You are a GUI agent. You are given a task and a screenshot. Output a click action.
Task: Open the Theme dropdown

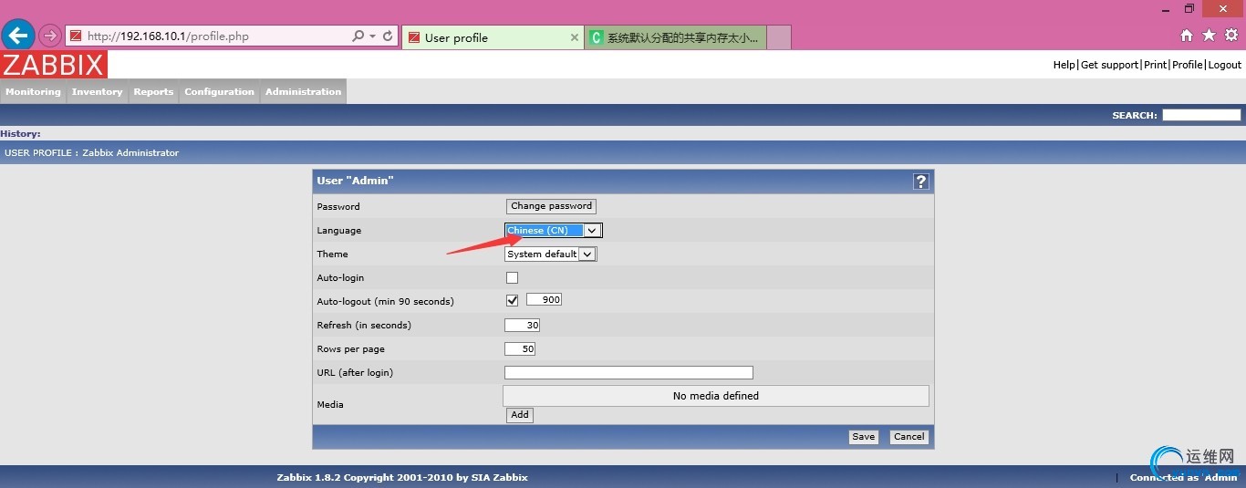pyautogui.click(x=550, y=254)
